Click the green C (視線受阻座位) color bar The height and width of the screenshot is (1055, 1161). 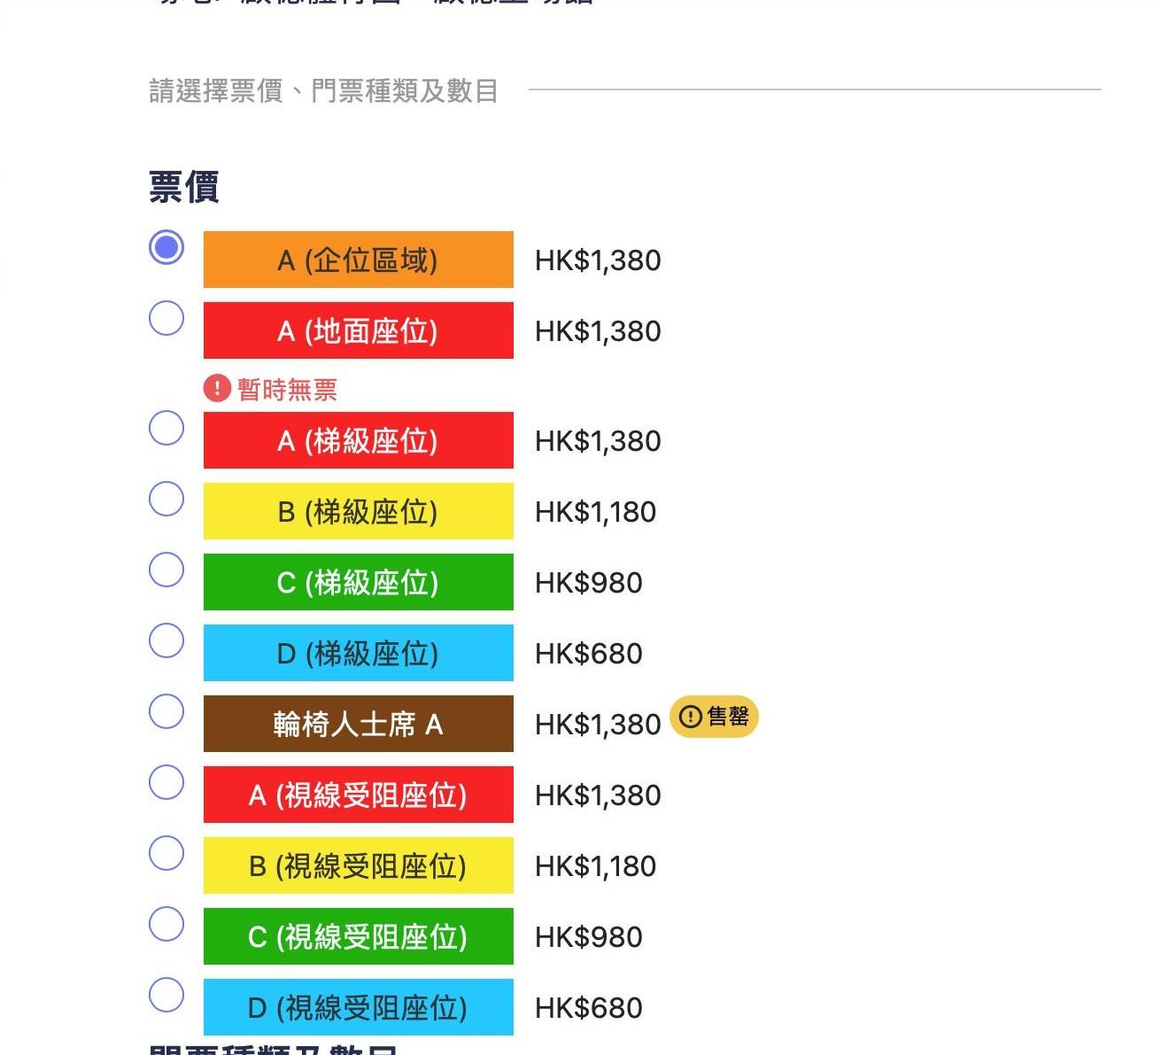[x=358, y=936]
